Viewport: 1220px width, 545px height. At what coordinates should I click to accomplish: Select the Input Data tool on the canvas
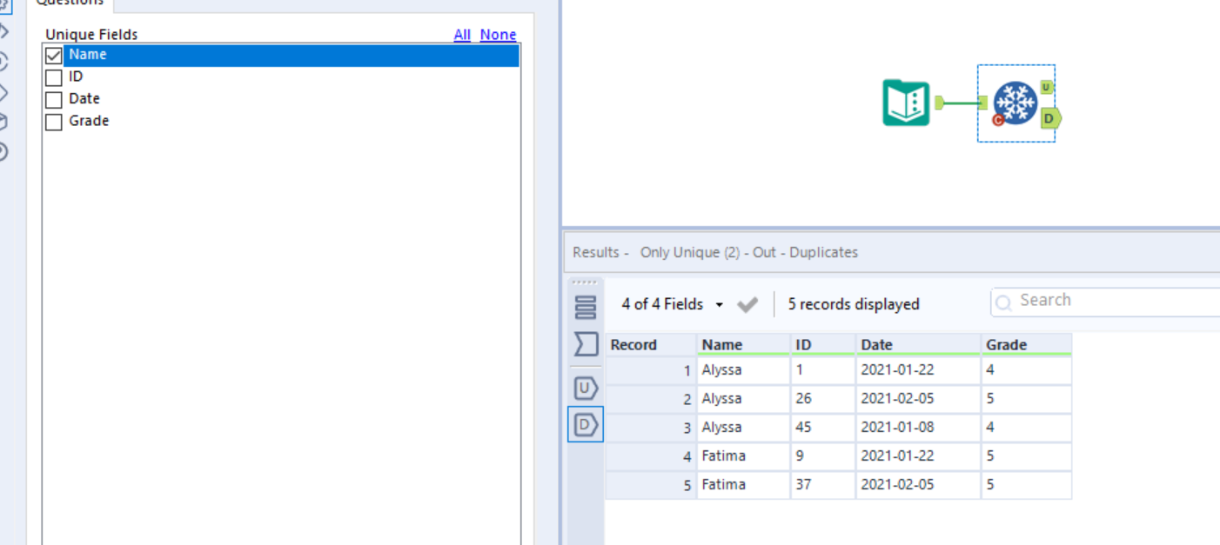point(906,103)
